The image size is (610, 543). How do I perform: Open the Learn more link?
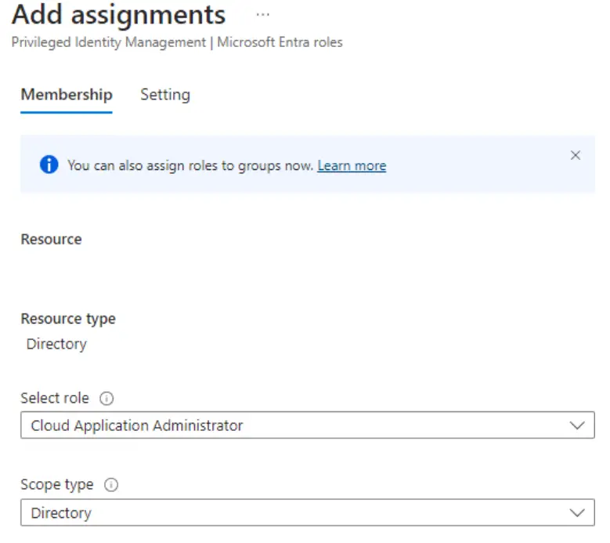click(352, 166)
